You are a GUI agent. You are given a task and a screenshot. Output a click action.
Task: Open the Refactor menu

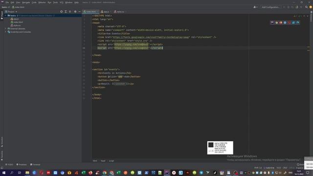tap(42, 2)
